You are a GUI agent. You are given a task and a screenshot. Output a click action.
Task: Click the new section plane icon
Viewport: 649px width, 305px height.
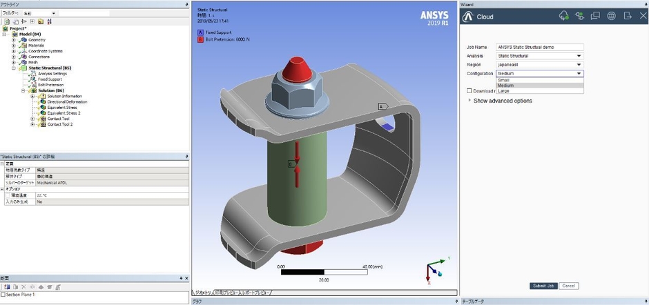tap(6, 286)
